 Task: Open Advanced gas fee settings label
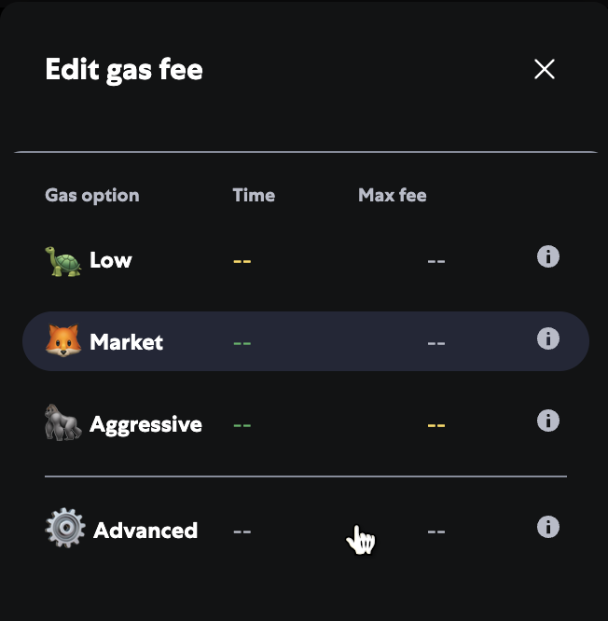point(145,531)
